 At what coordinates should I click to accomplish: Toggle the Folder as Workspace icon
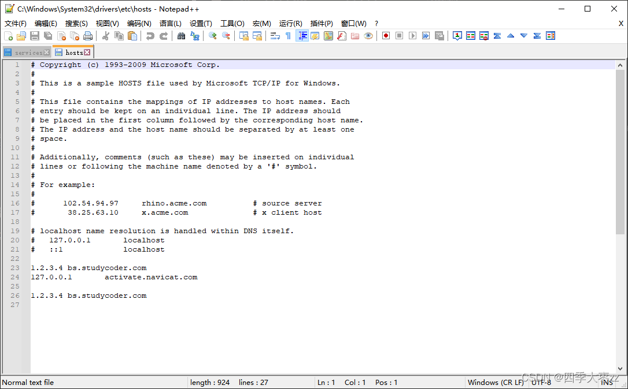pyautogui.click(x=355, y=36)
